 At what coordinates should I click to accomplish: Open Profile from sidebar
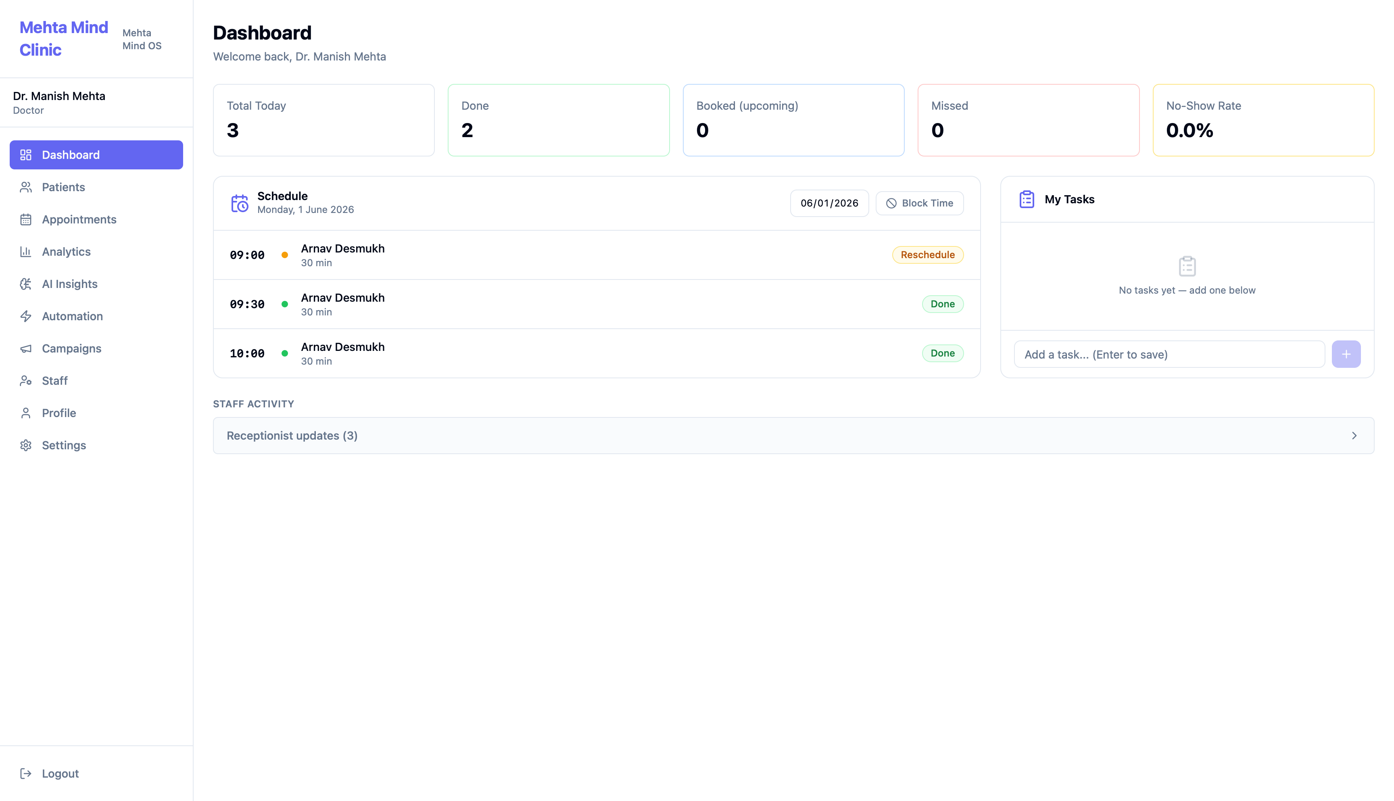click(x=96, y=413)
